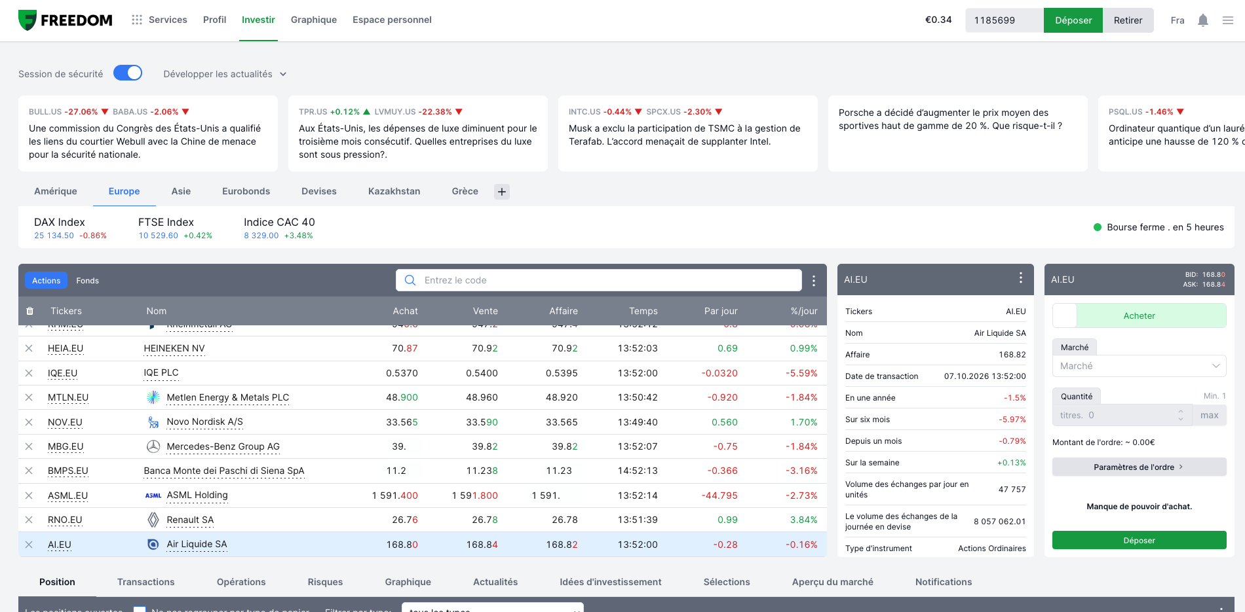Viewport: 1245px width, 612px height.
Task: Open the Porsche news card
Action: pyautogui.click(x=958, y=134)
